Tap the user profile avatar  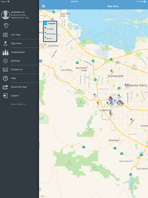6,15
